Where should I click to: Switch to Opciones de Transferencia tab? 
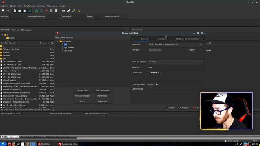tap(188, 39)
